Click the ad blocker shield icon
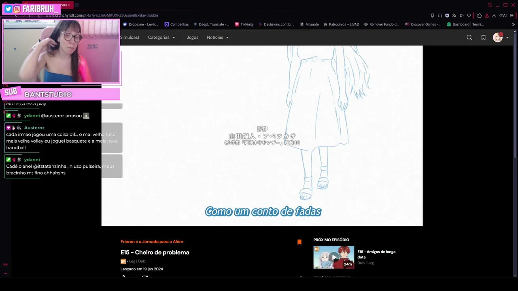The image size is (518, 291). point(447,15)
